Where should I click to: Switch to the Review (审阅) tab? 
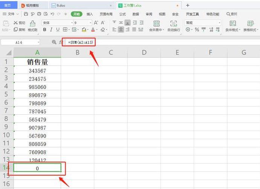[x=149, y=14]
